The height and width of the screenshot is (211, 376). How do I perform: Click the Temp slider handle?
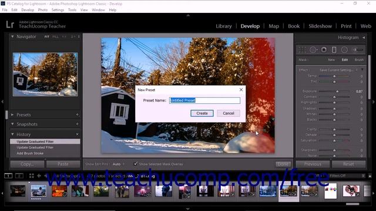pos(334,76)
